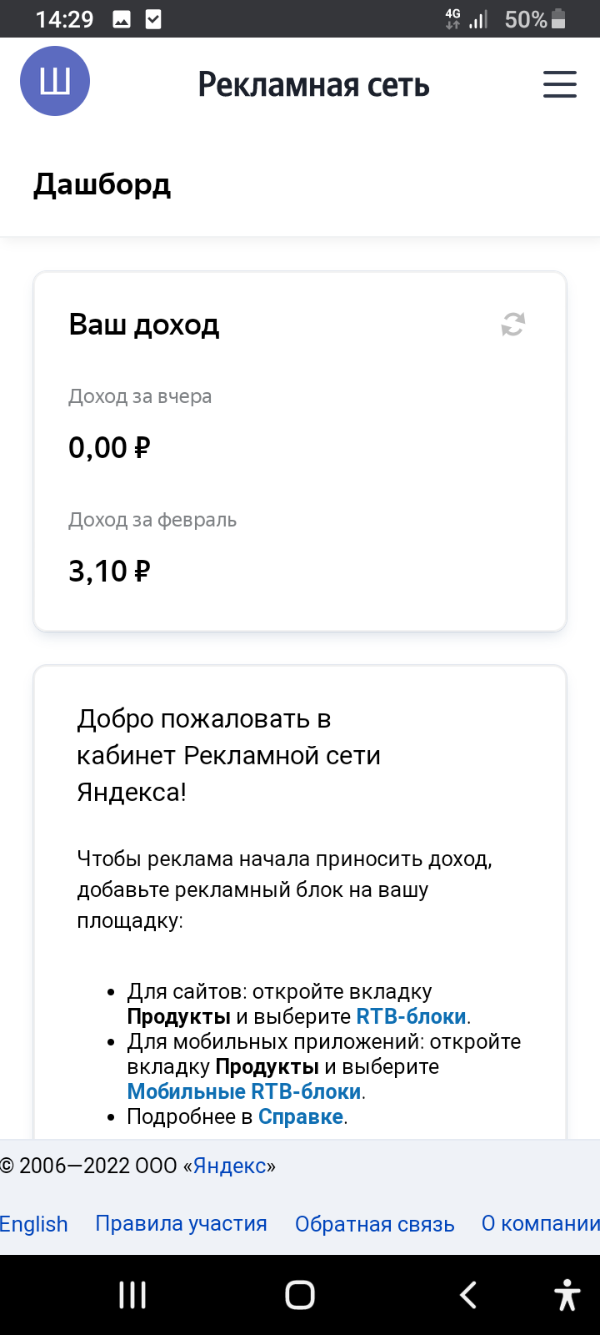Screen dimensions: 600x1335
Task: Tap the checkmark notification icon
Action: click(153, 19)
